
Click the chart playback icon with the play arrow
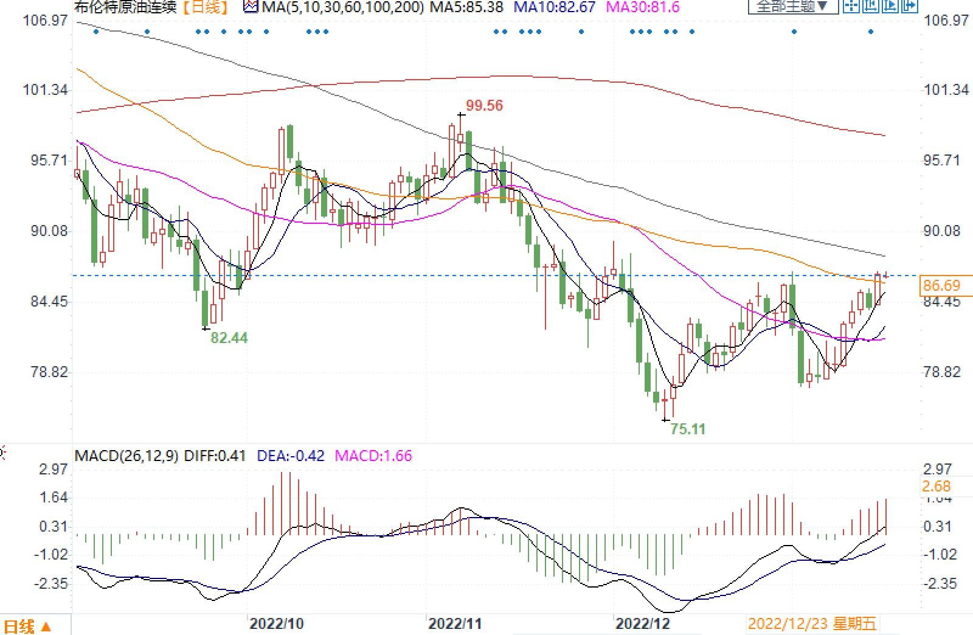890,6
